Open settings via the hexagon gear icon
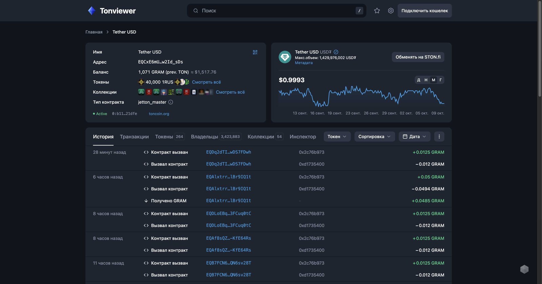The height and width of the screenshot is (284, 542). pyautogui.click(x=391, y=11)
